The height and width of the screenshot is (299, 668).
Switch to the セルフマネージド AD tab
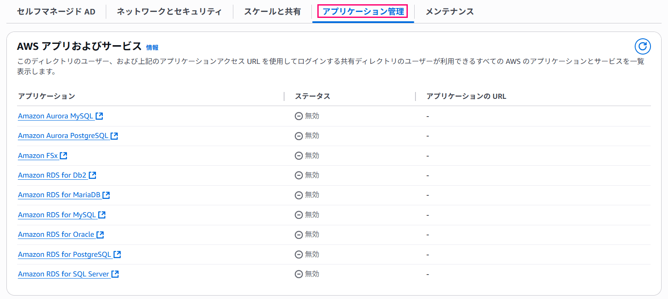pyautogui.click(x=56, y=11)
